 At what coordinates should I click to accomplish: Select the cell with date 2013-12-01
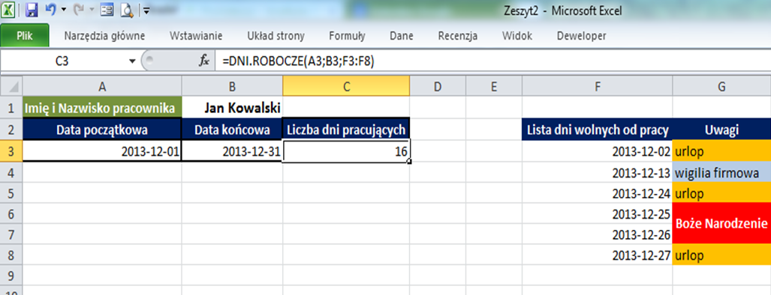(x=102, y=151)
